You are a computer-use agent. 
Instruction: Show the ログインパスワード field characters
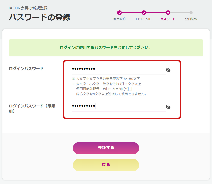coord(168,70)
